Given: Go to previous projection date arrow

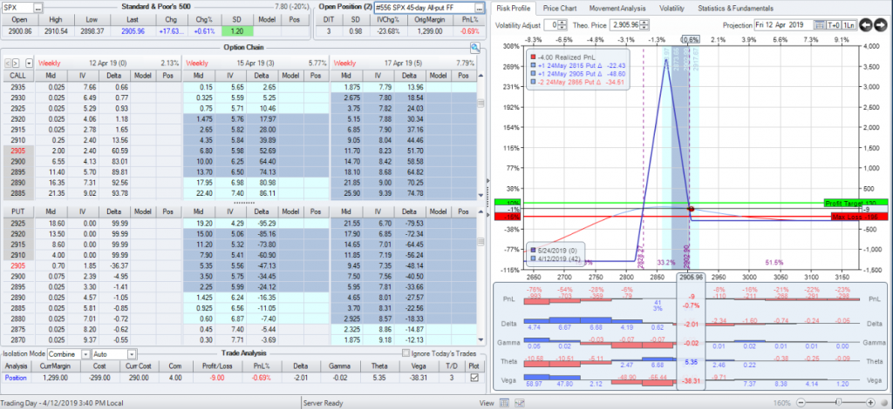Looking at the screenshot, I should coord(866,25).
